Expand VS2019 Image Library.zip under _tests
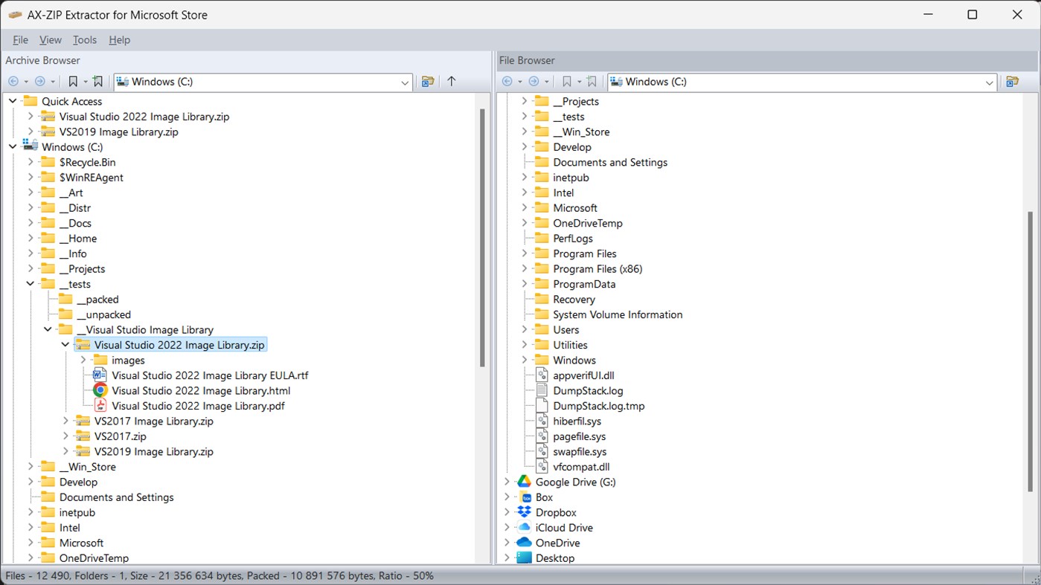 (65, 451)
